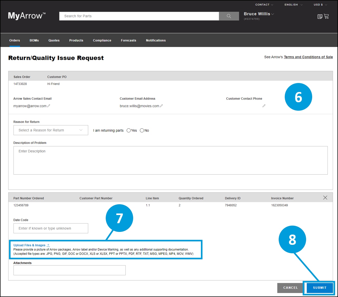Screen dimensions: 338x297
Task: Select Yes for returning parts
Action: tap(128, 130)
